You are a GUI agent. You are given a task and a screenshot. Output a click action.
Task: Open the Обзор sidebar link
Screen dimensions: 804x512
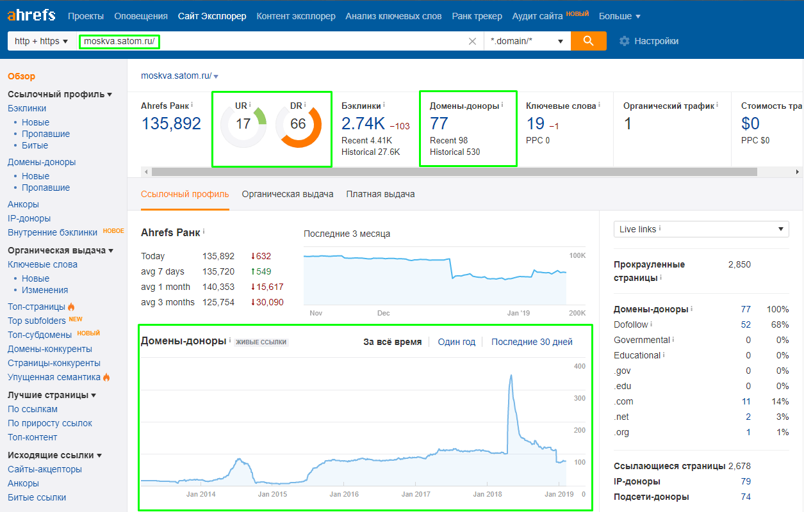[22, 76]
